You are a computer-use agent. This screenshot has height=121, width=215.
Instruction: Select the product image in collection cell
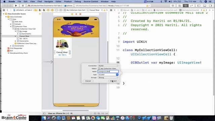pos(62,44)
